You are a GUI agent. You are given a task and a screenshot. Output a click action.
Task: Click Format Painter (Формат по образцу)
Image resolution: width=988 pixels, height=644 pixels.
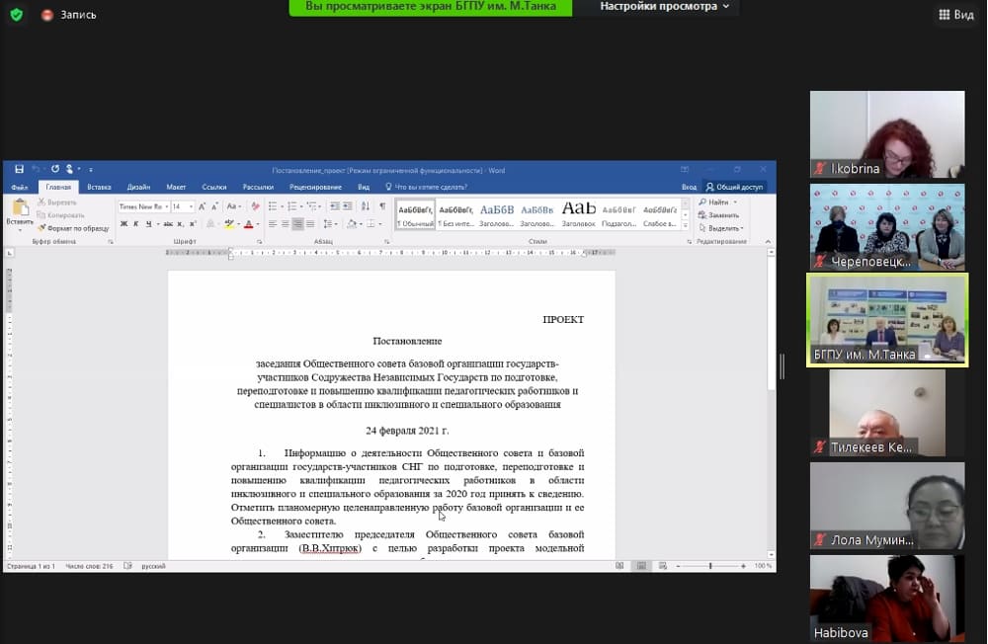tap(73, 228)
